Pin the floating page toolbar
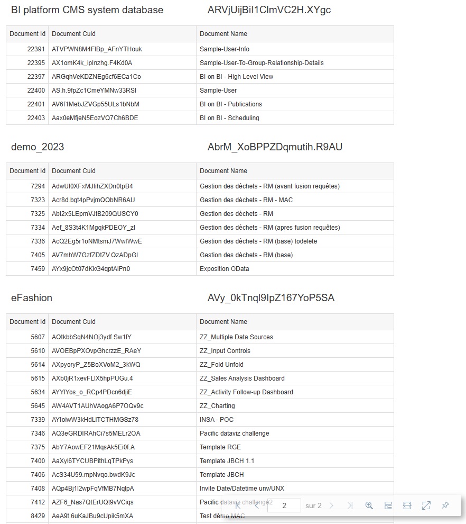466x524 pixels. [x=445, y=505]
